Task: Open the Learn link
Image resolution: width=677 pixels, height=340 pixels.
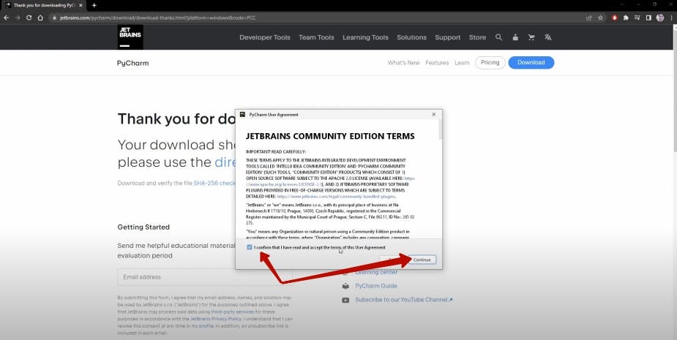Action: click(x=462, y=63)
